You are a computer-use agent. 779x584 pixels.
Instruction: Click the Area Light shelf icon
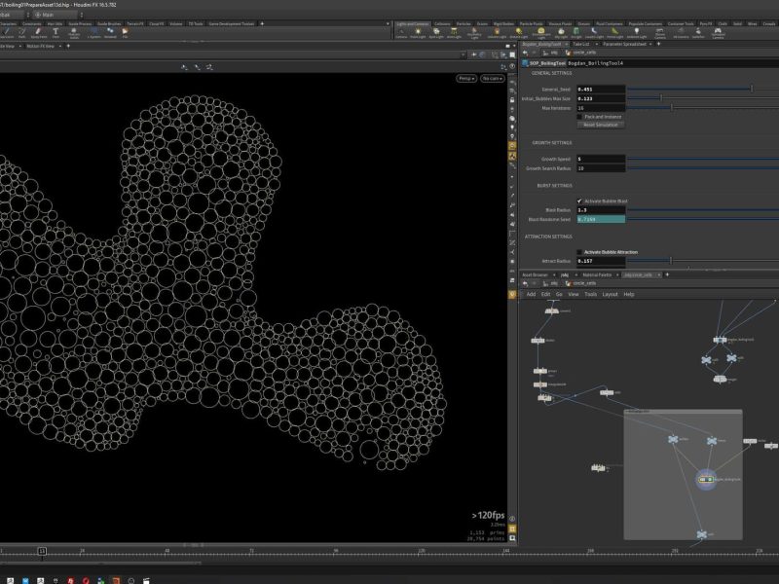tap(454, 32)
